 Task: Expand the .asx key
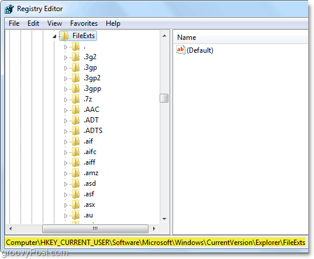point(65,205)
